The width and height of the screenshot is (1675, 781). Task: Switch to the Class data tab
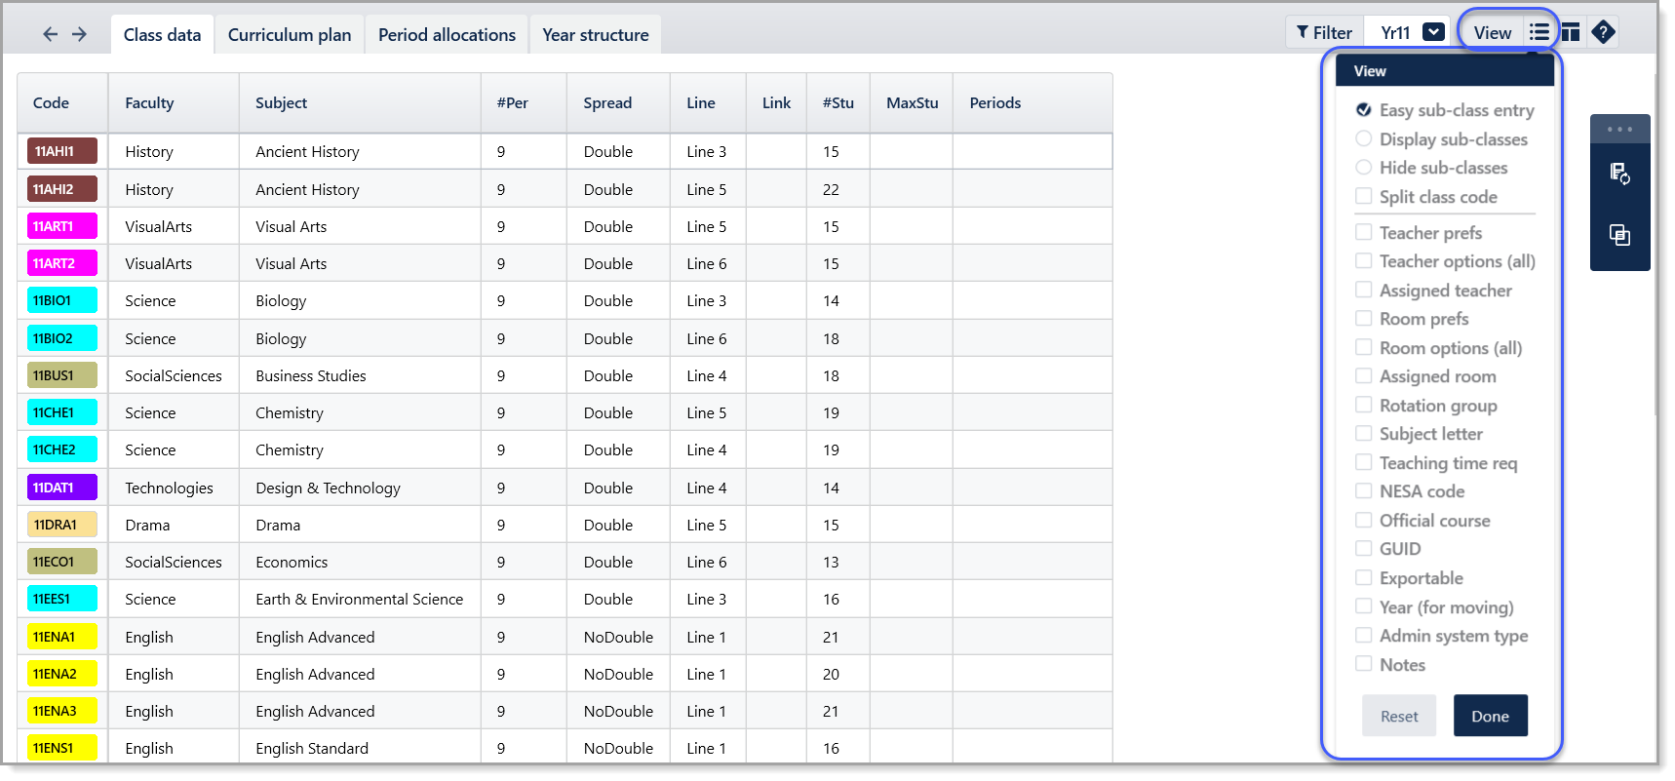click(162, 35)
